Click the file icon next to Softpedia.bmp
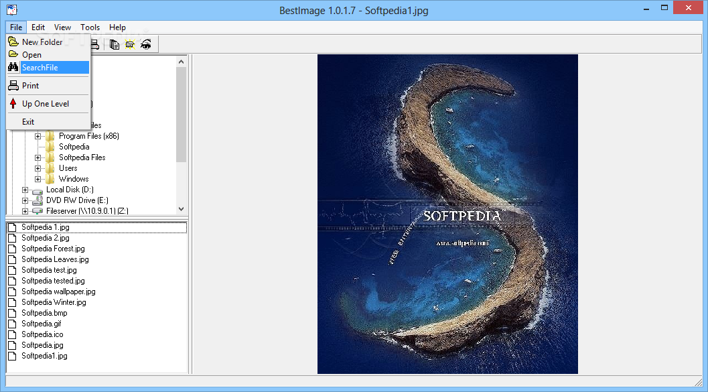 pos(13,313)
